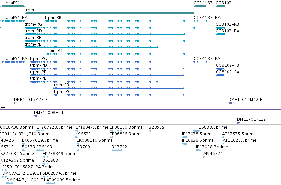Select the CG8102 gene label

point(224,3)
